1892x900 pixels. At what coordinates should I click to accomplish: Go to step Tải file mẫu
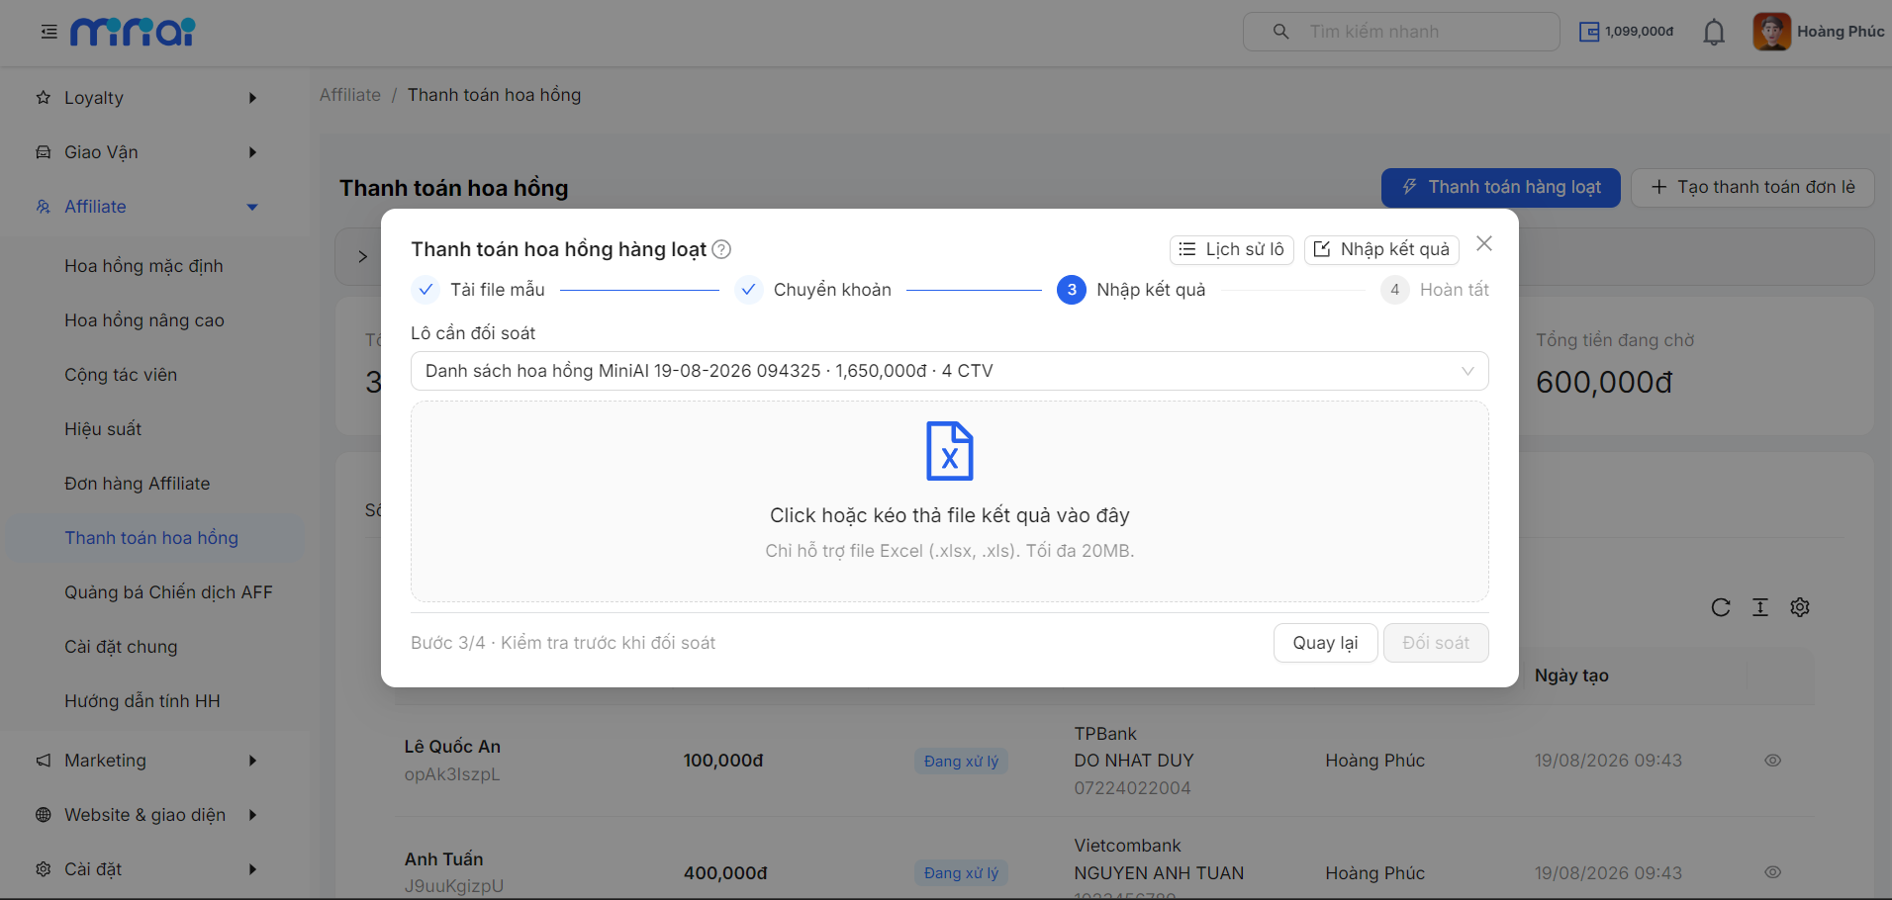click(478, 290)
